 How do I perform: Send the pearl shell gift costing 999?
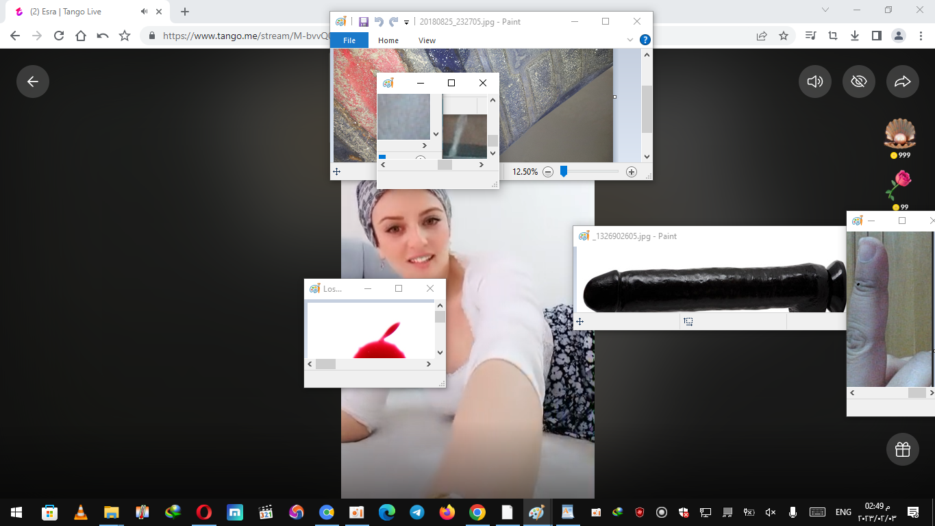[x=900, y=134]
